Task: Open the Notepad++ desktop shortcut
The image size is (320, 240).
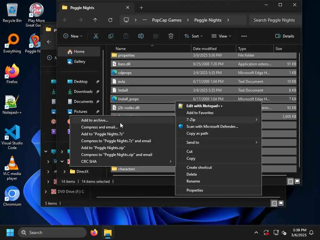Action: point(12,105)
